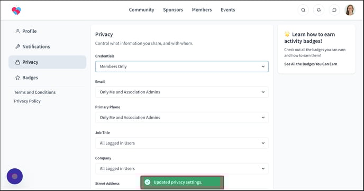Screen dimensions: 364x191
Task: Open messages chat bubble icon
Action: click(x=334, y=10)
